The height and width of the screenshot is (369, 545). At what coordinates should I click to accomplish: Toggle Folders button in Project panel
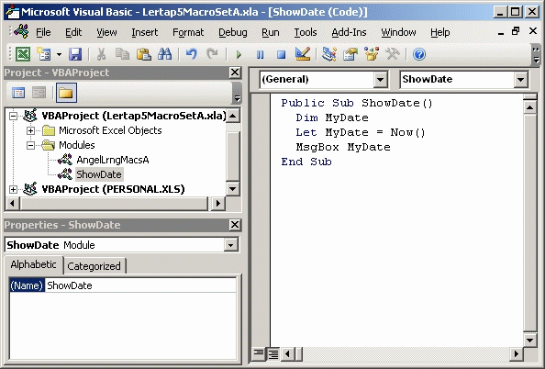[66, 93]
